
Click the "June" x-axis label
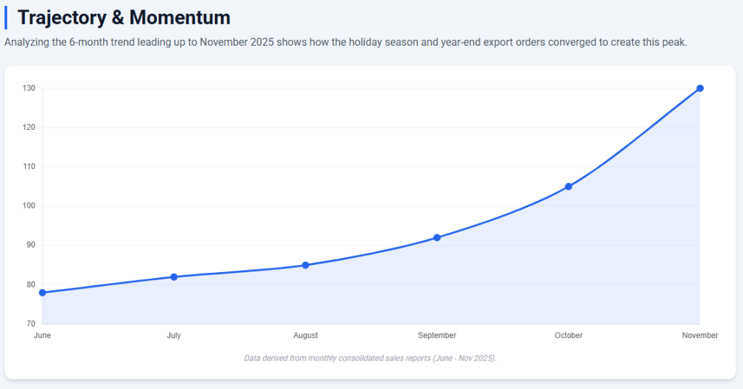(43, 335)
